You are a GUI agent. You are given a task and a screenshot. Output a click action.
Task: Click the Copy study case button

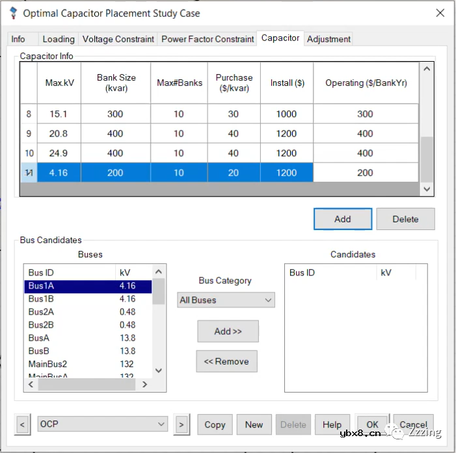click(215, 424)
